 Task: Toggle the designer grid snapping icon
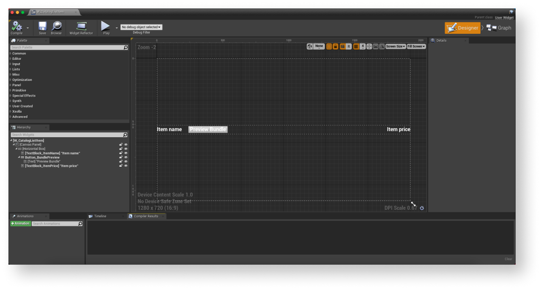pos(356,46)
